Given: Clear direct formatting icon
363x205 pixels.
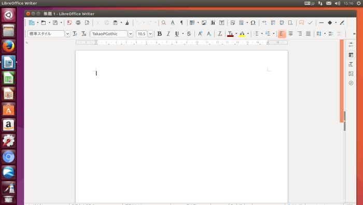Looking at the screenshot, I should (x=220, y=34).
